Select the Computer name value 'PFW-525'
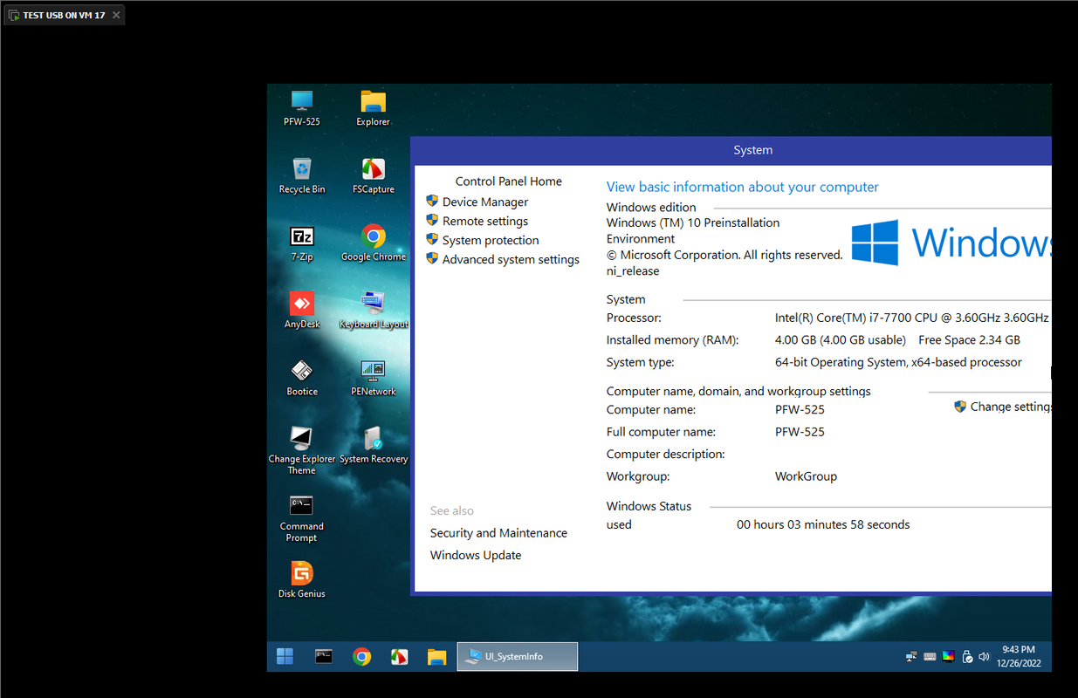Image resolution: width=1078 pixels, height=698 pixels. coord(800,409)
